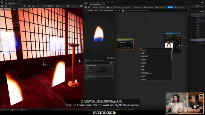Open the Build menu in the level editor
Viewport: 205px width, 115px height.
coord(24,1)
